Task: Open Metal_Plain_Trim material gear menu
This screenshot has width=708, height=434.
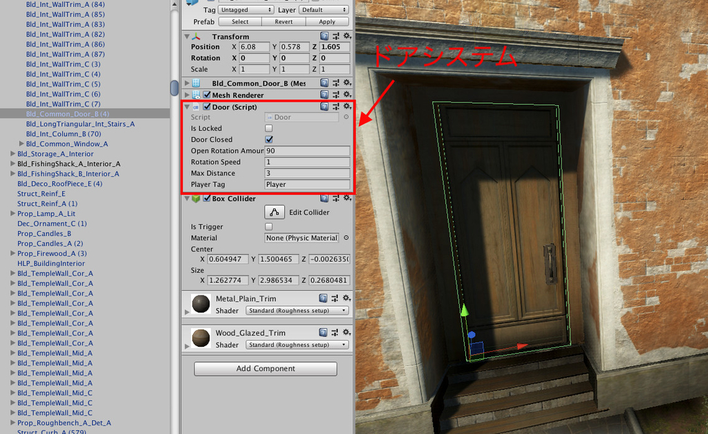Action: [x=346, y=298]
